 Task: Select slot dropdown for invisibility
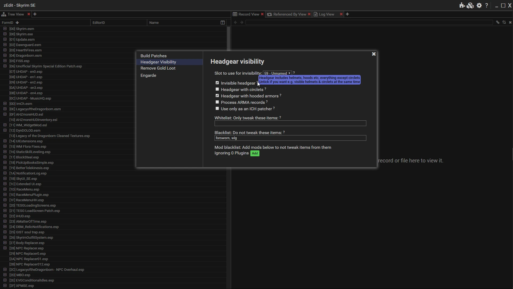pos(277,73)
